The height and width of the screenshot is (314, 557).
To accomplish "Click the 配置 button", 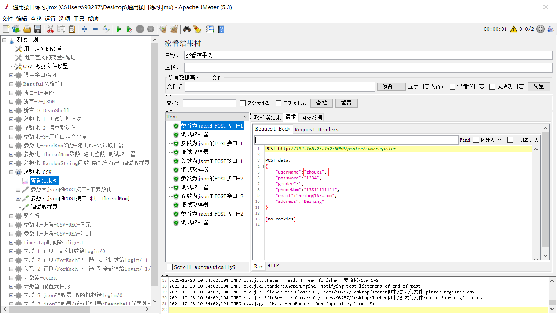I will 539,87.
